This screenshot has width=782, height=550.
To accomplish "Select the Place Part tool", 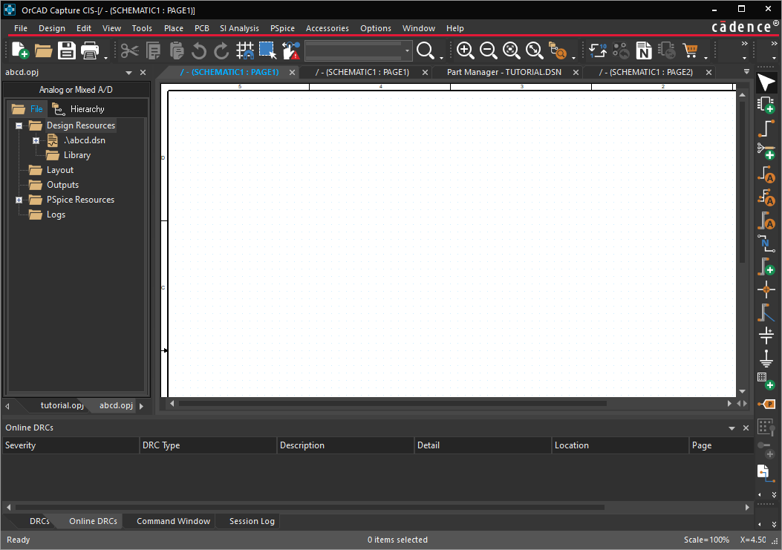I will coord(766,105).
